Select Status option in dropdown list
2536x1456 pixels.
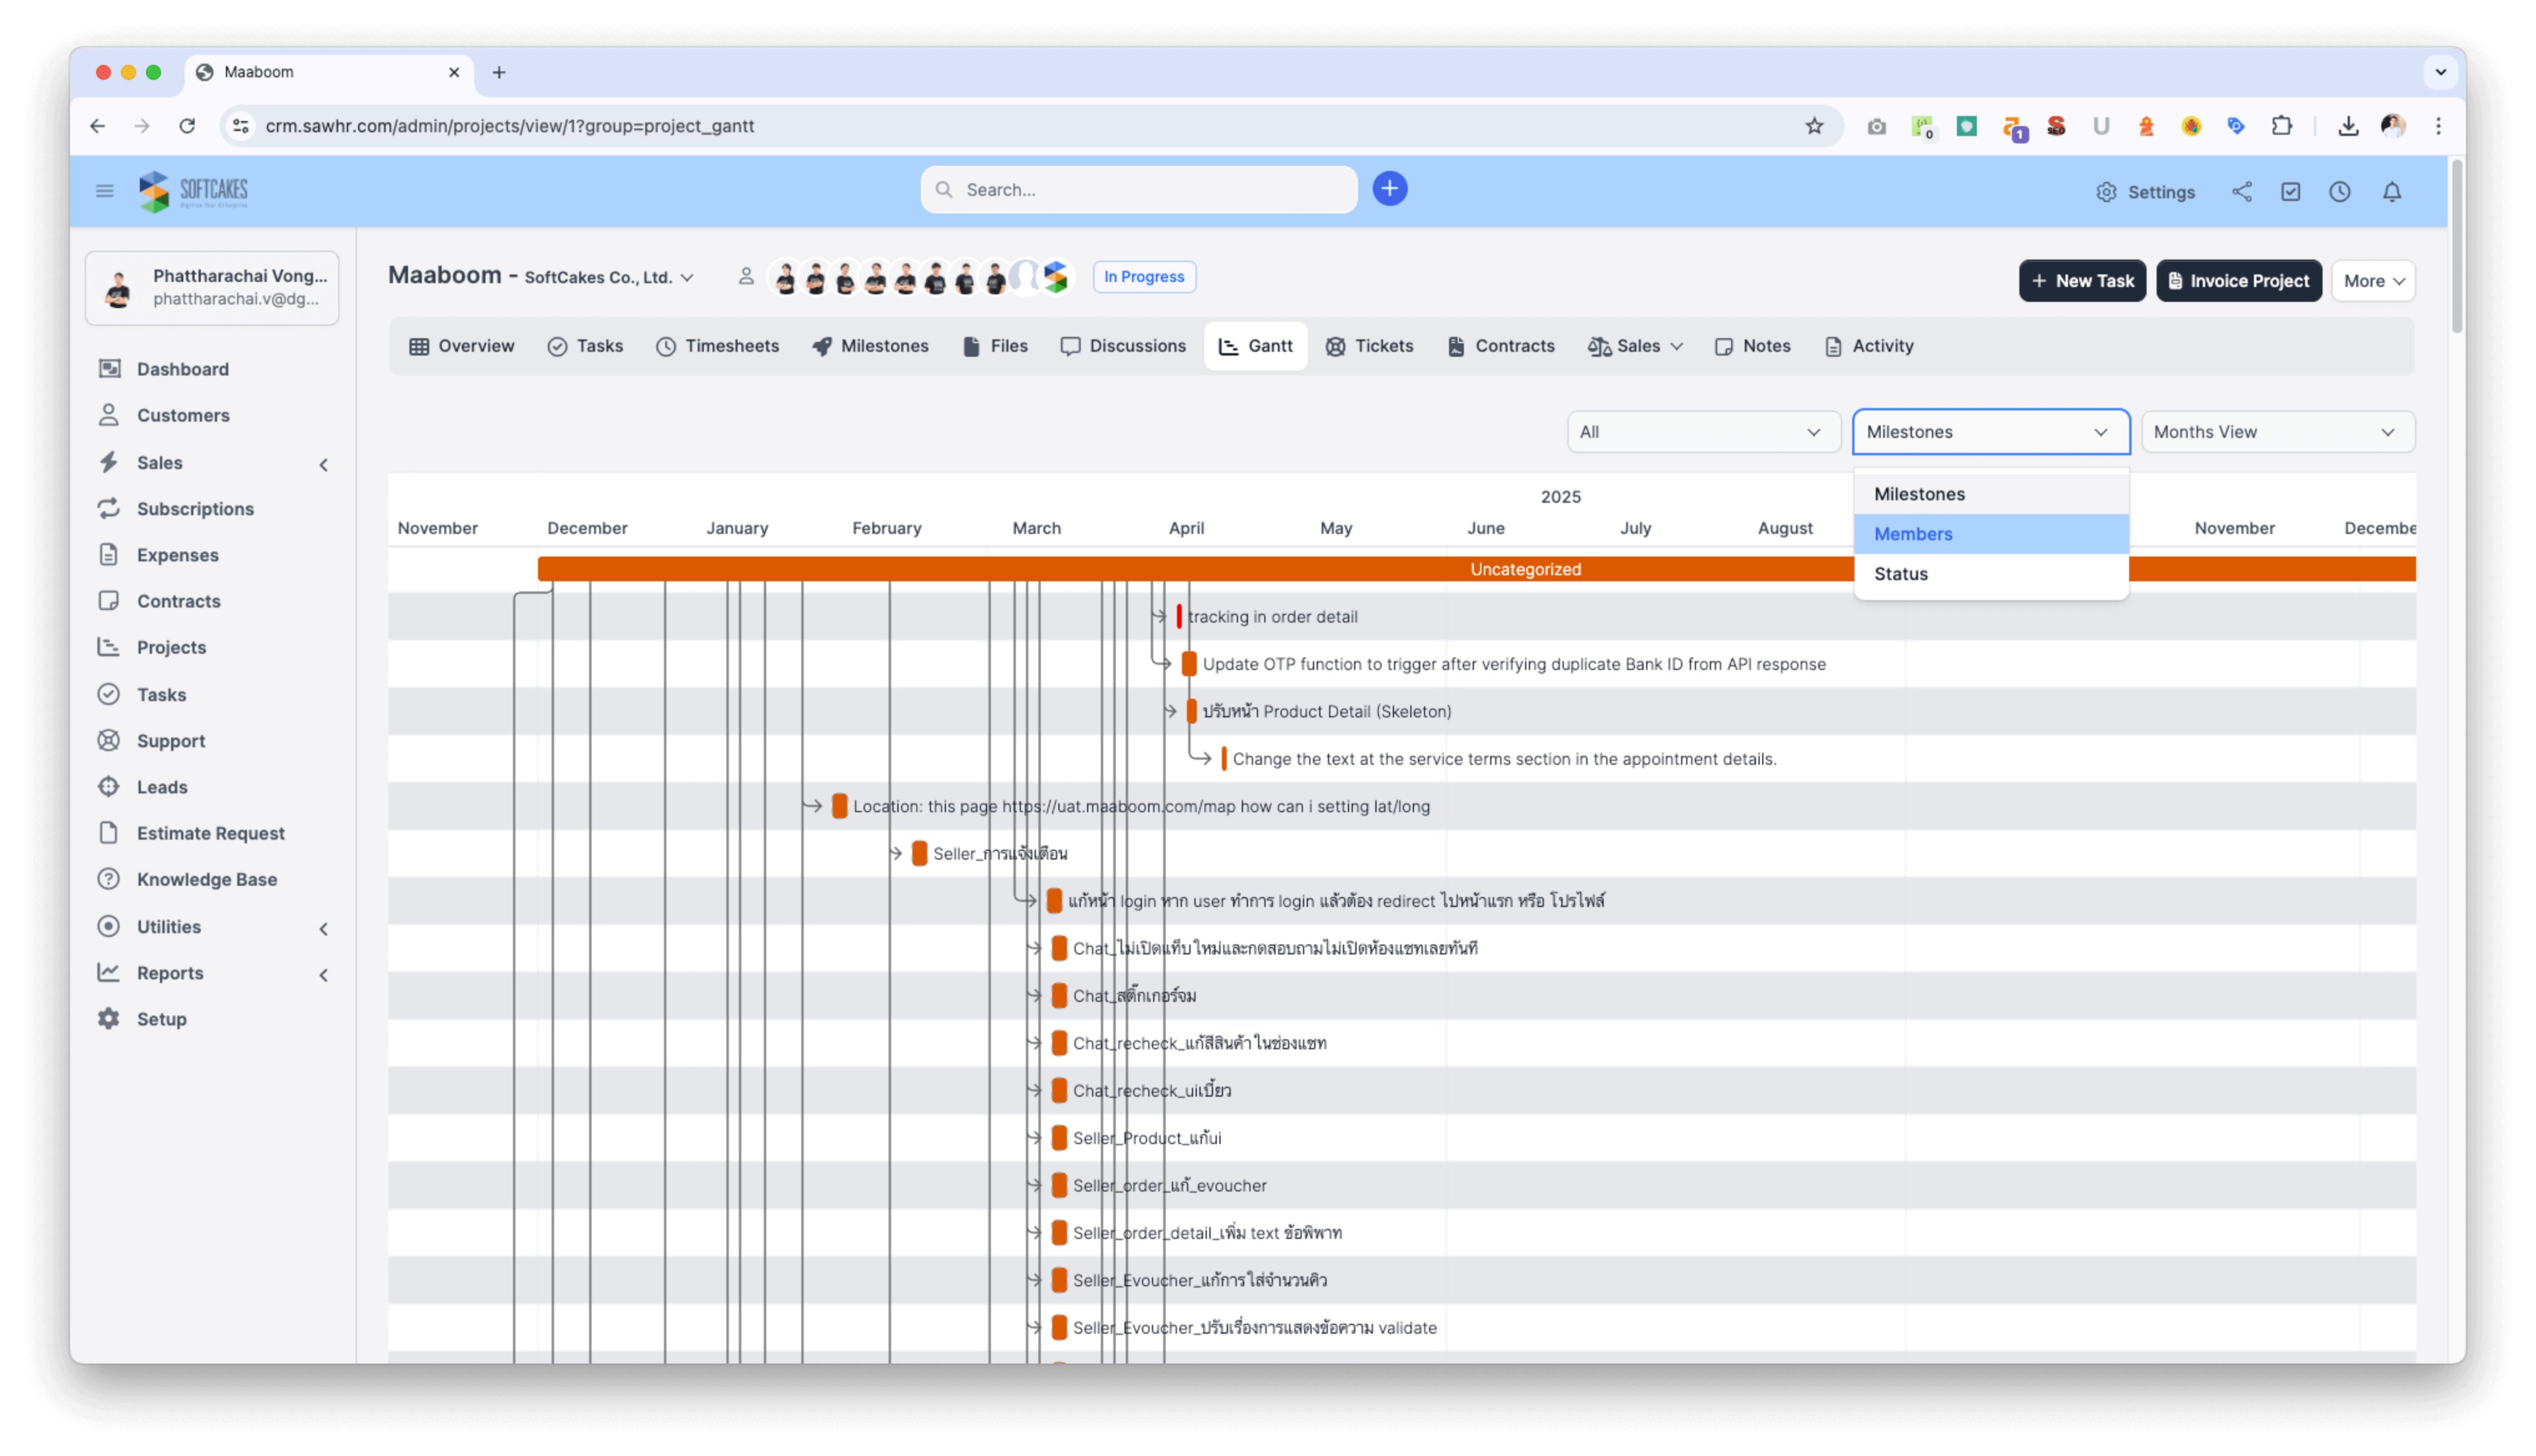tap(1990, 574)
